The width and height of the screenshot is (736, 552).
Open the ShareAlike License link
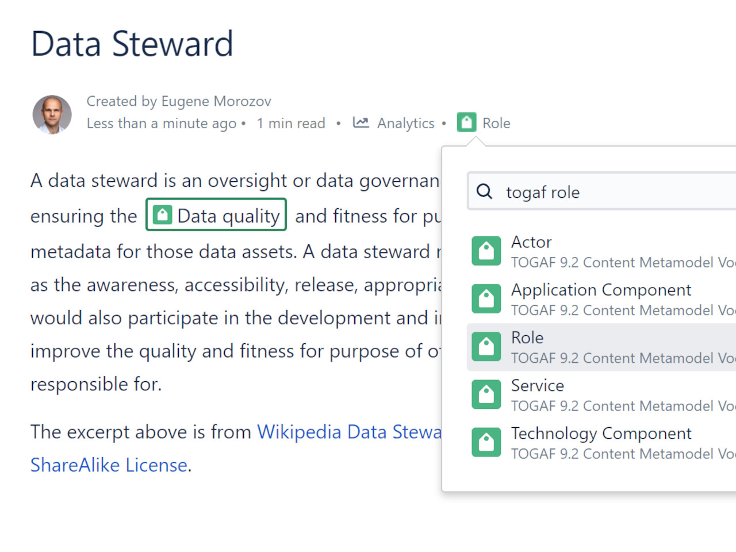[109, 465]
